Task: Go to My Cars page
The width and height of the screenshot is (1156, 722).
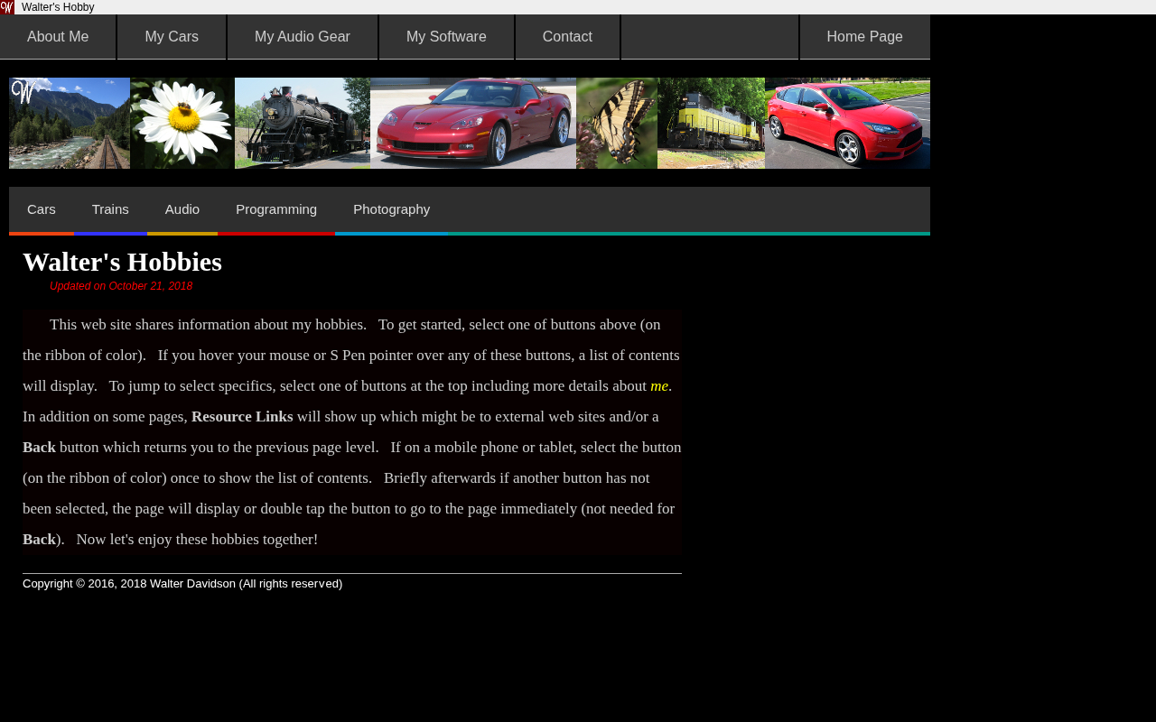Action: (x=172, y=37)
